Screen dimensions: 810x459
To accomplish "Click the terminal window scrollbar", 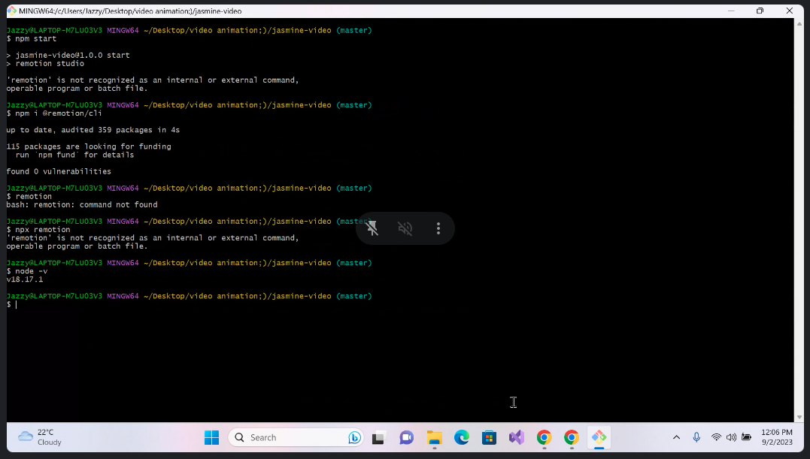I will click(x=799, y=225).
